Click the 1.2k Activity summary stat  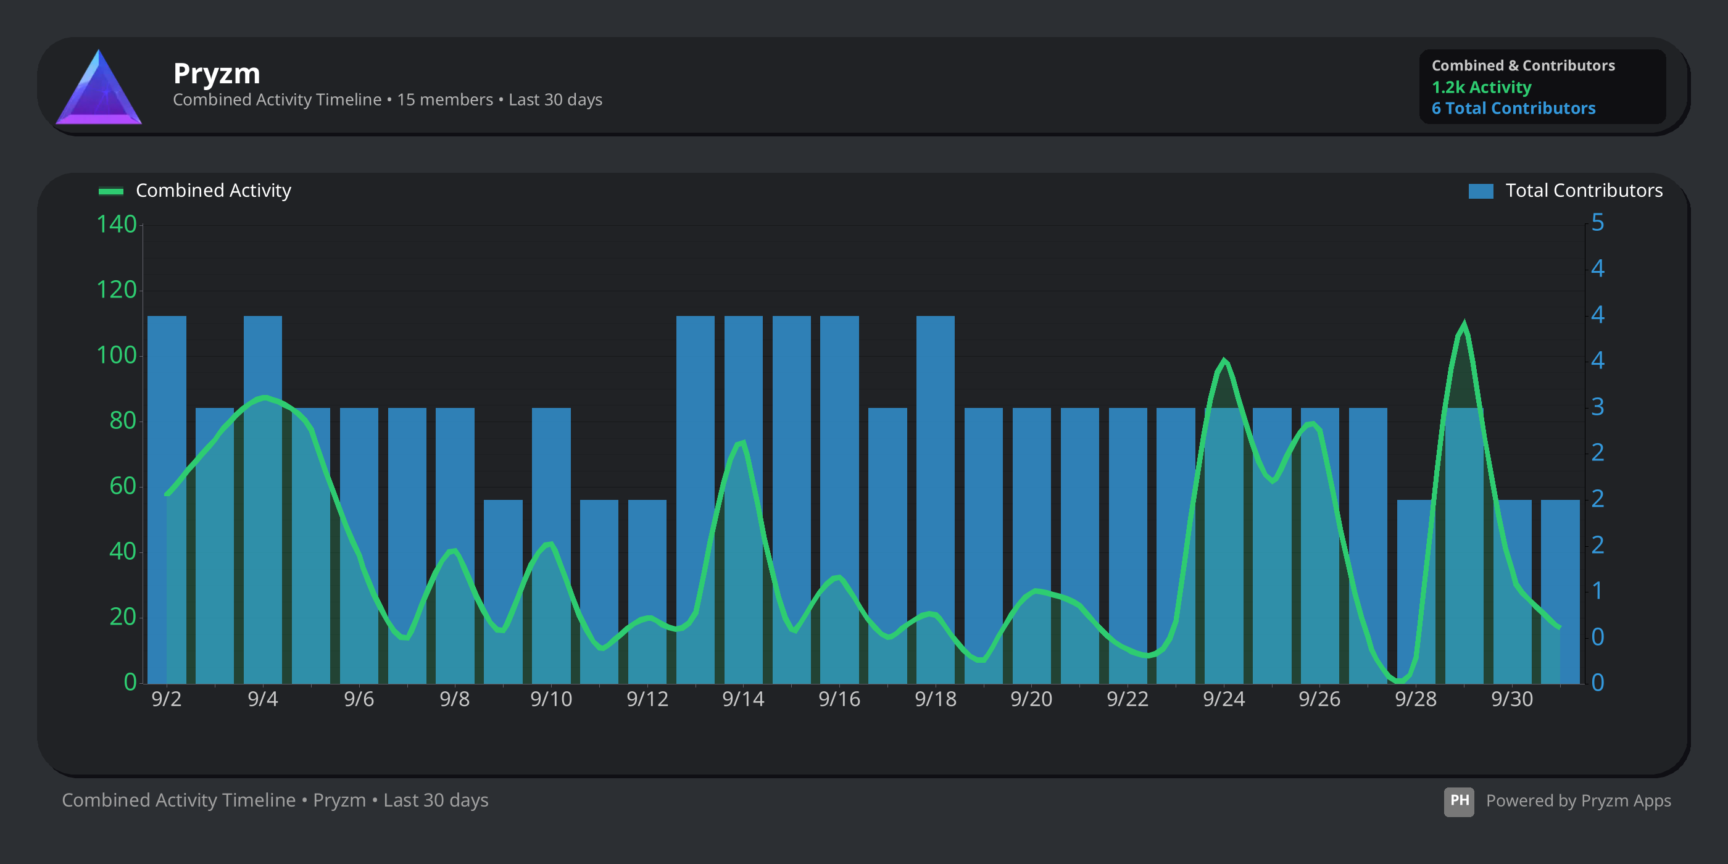point(1481,87)
